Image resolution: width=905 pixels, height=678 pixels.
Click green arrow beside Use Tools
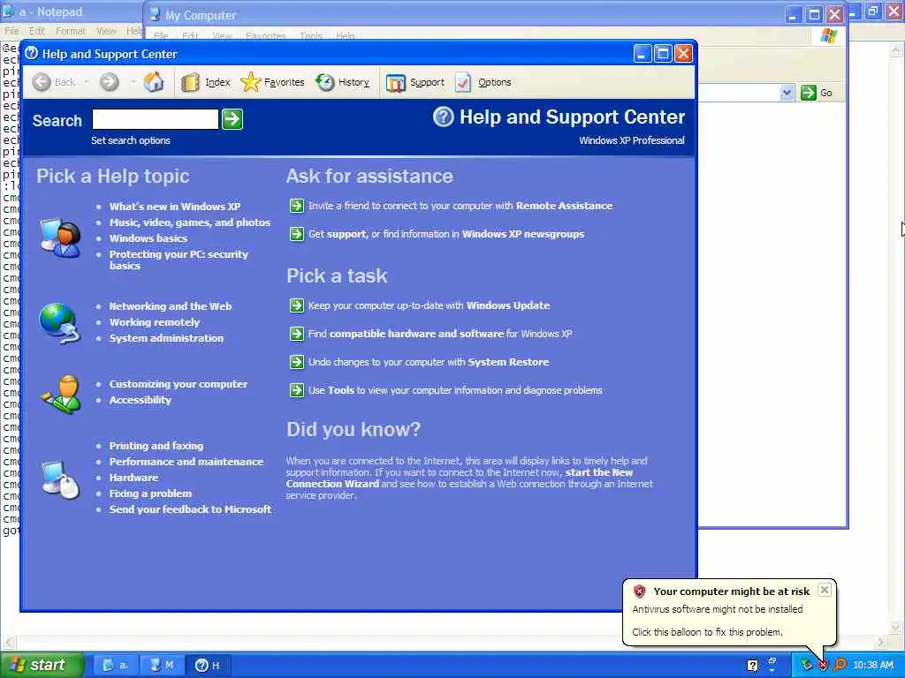(x=297, y=390)
